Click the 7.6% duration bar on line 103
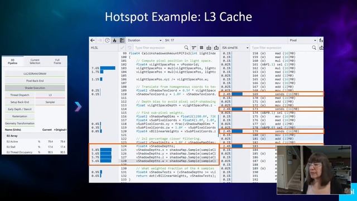This screenshot has height=201, width=357. (108, 68)
